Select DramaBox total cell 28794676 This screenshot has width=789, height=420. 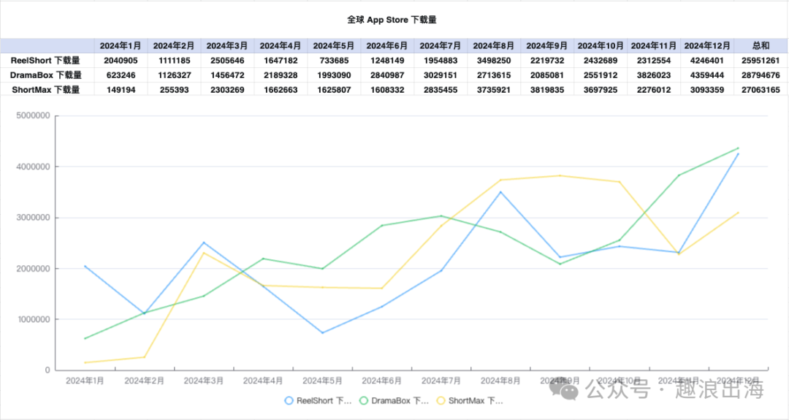point(761,75)
